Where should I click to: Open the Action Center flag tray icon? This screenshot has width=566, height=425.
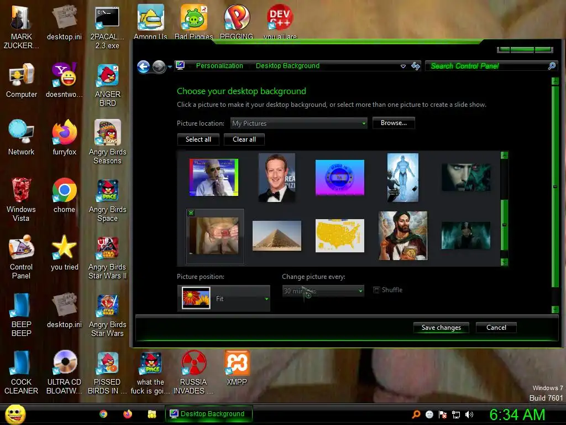click(x=443, y=414)
